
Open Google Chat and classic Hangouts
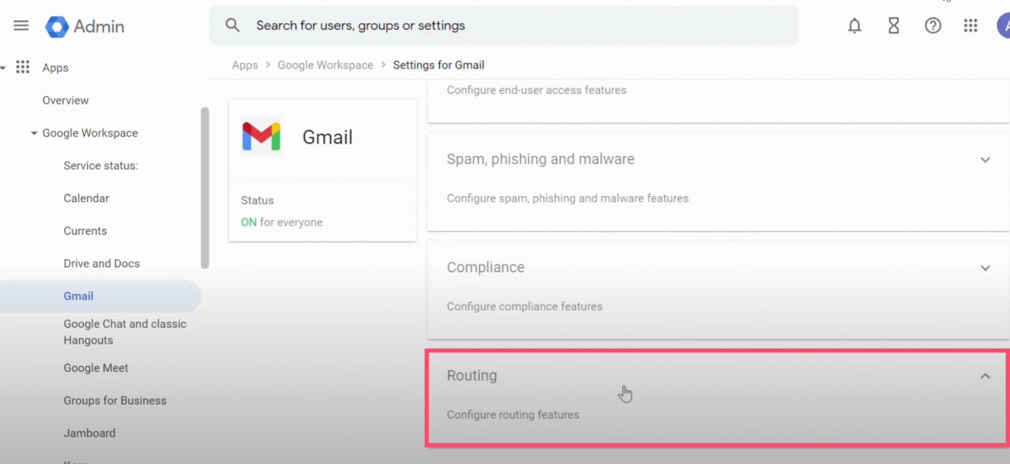tap(125, 332)
